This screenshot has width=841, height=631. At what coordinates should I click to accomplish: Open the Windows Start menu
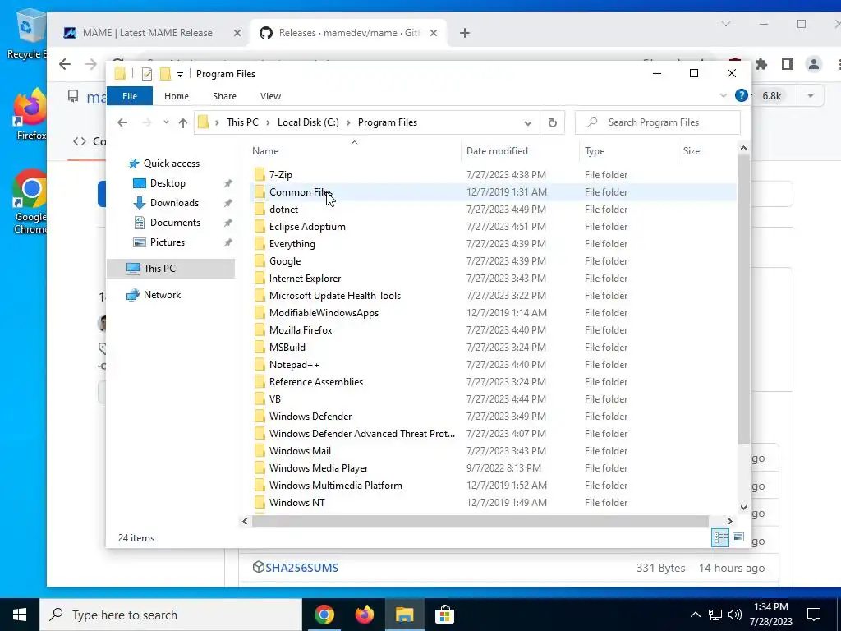tap(20, 615)
